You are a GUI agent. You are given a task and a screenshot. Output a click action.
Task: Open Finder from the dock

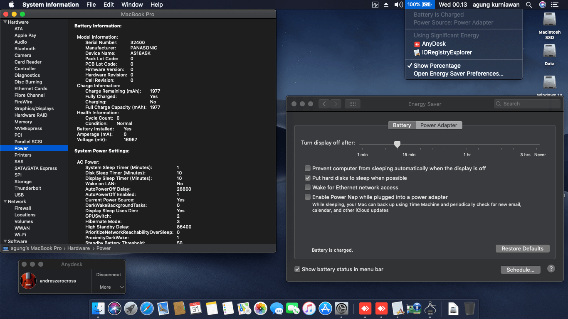click(x=99, y=308)
